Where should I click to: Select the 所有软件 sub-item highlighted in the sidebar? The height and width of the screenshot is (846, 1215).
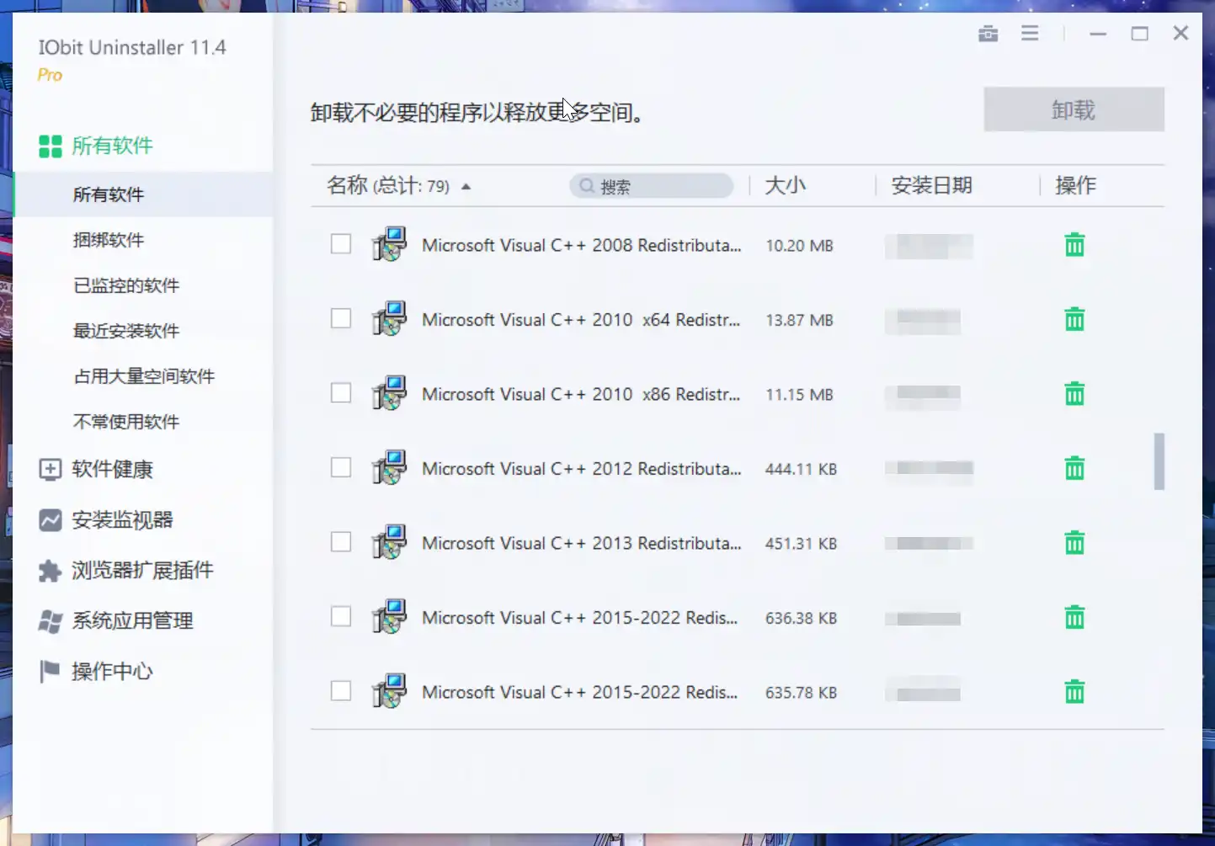point(143,194)
